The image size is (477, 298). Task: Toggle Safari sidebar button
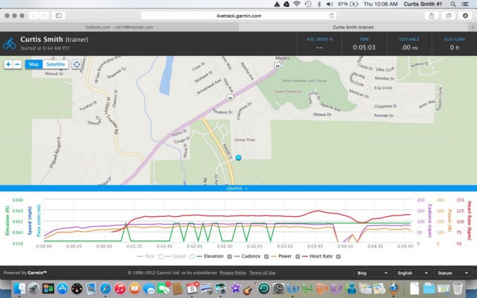click(x=59, y=16)
